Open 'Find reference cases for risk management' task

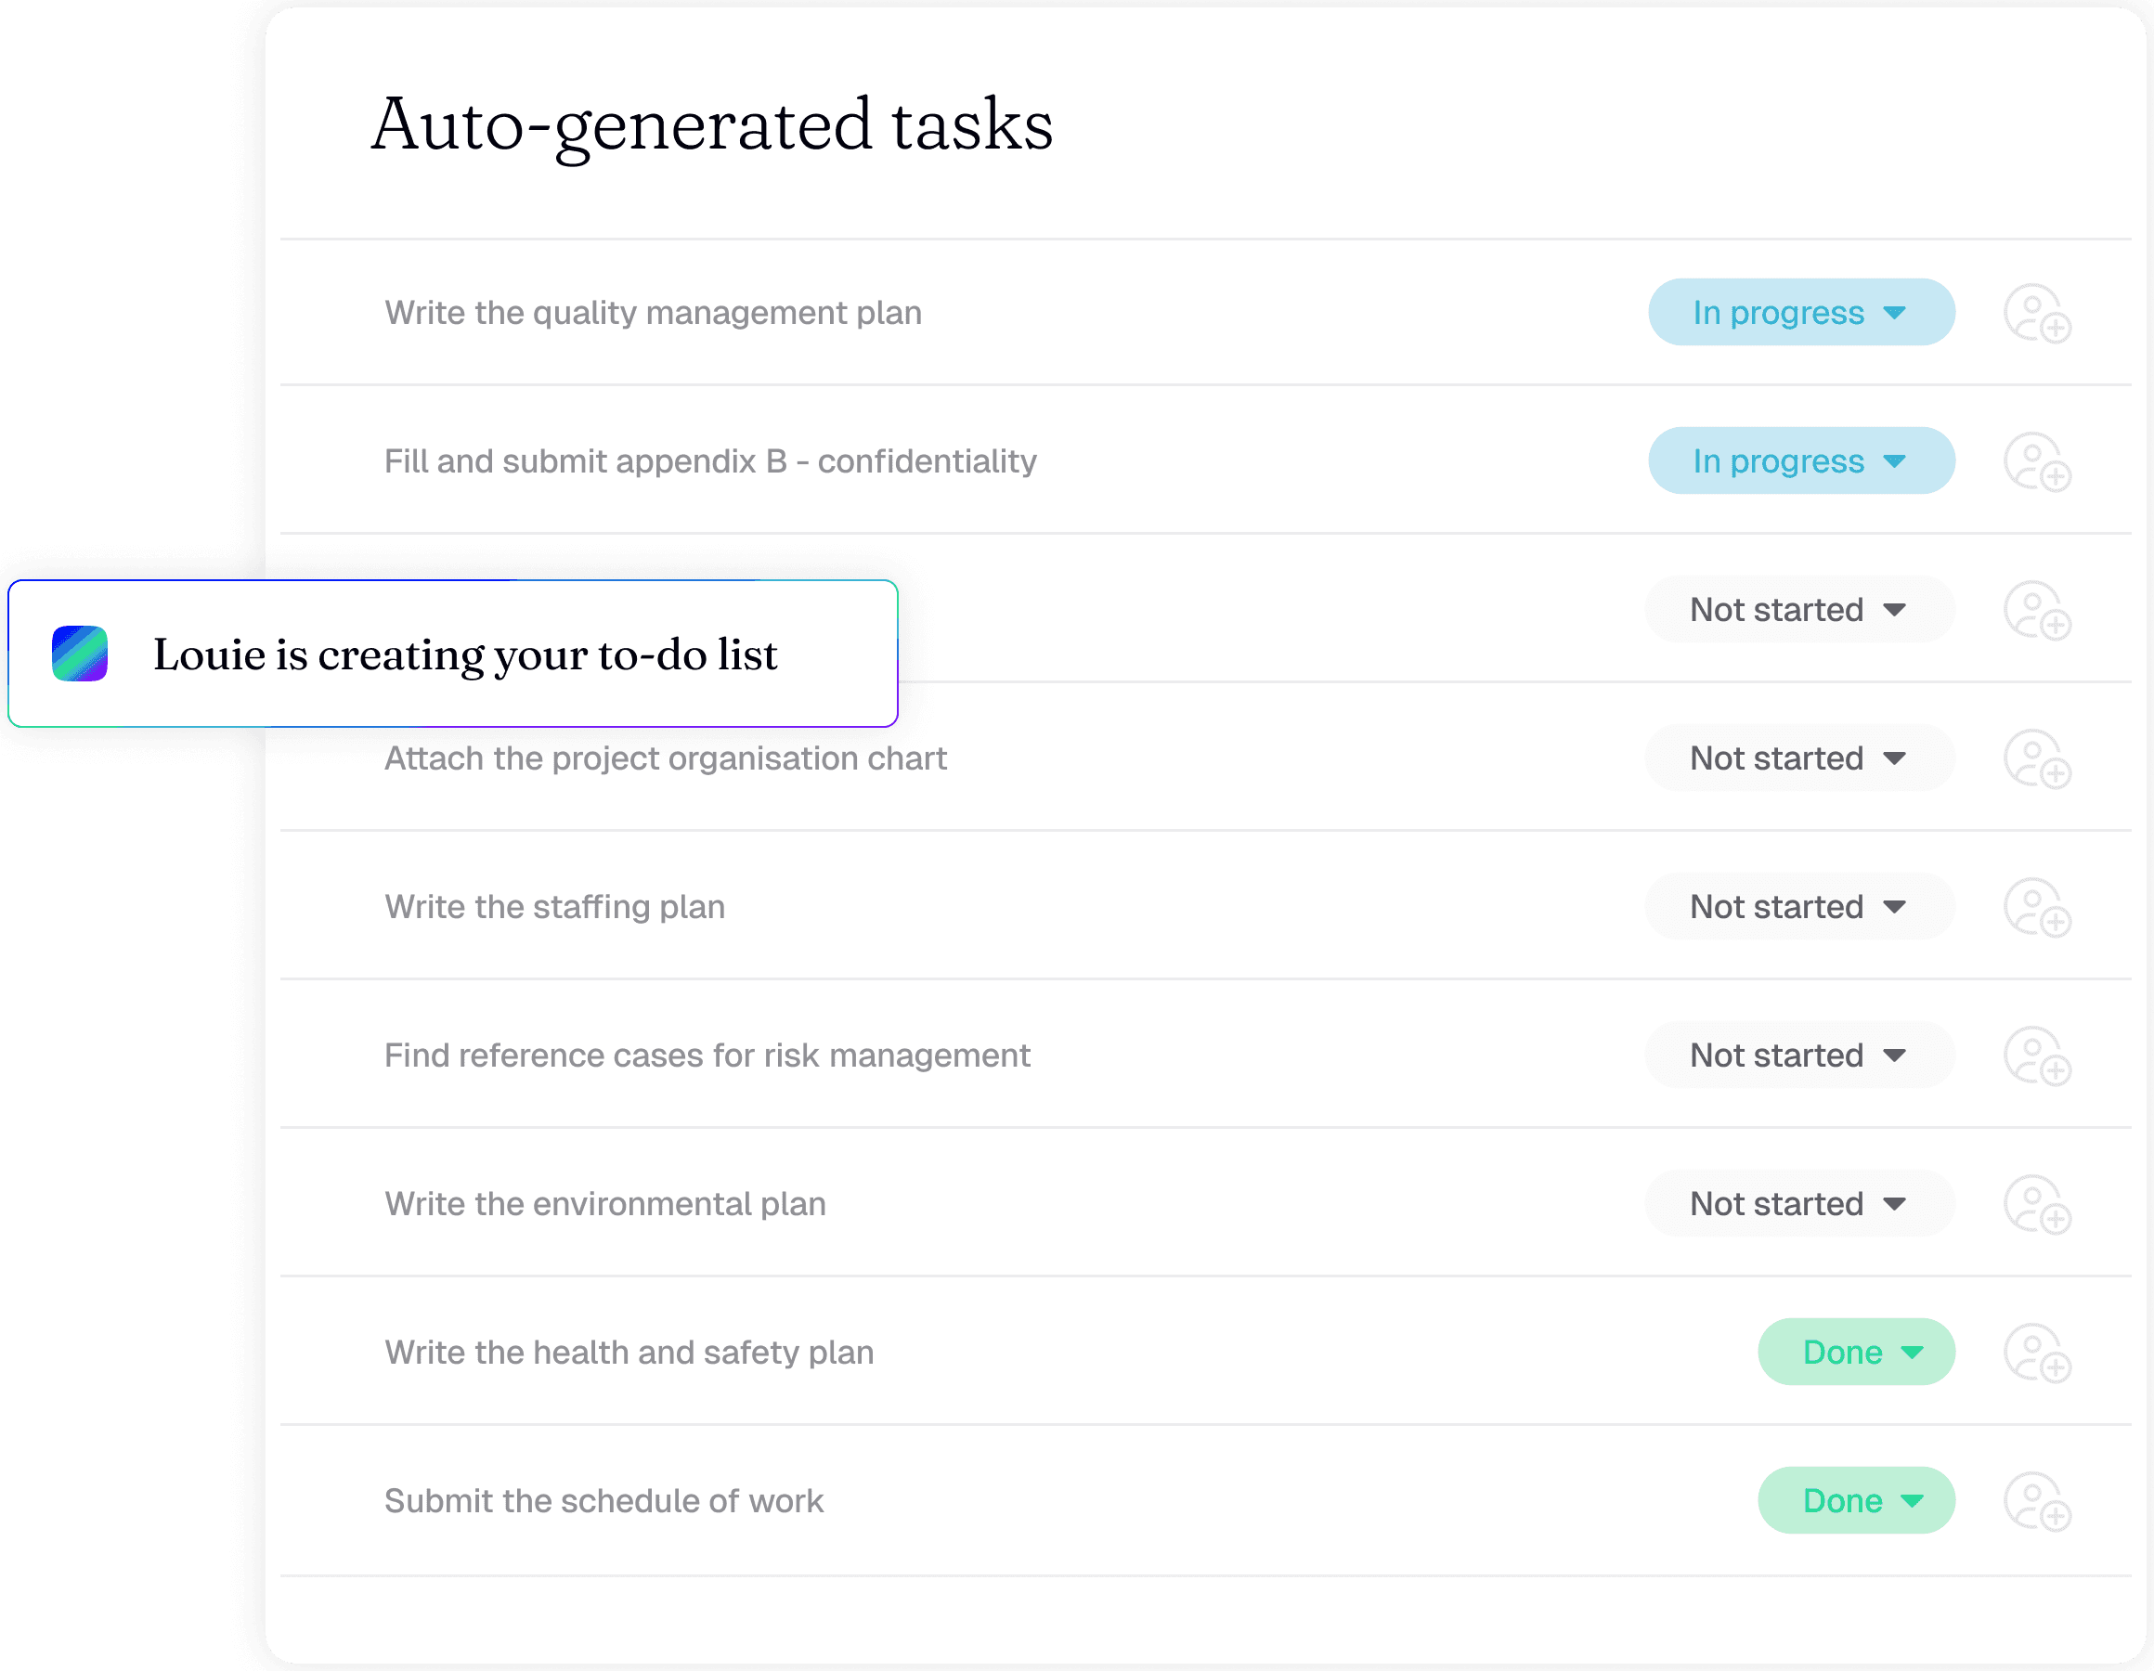(x=707, y=1056)
